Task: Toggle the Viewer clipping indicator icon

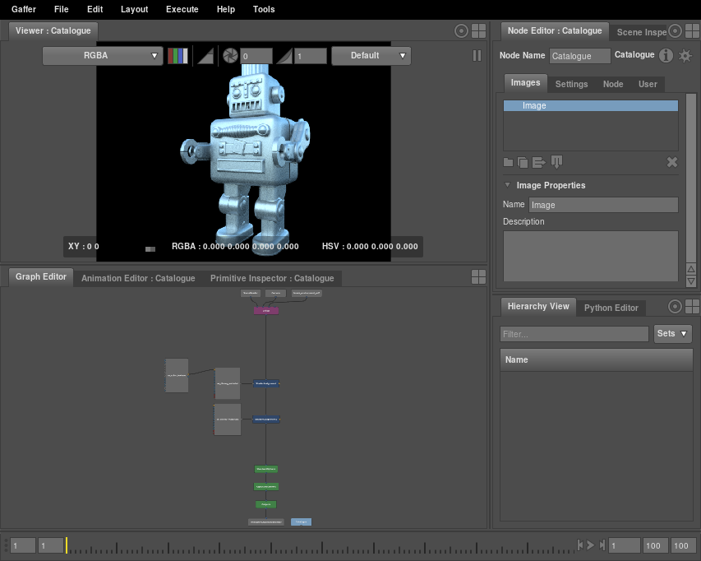Action: 205,56
